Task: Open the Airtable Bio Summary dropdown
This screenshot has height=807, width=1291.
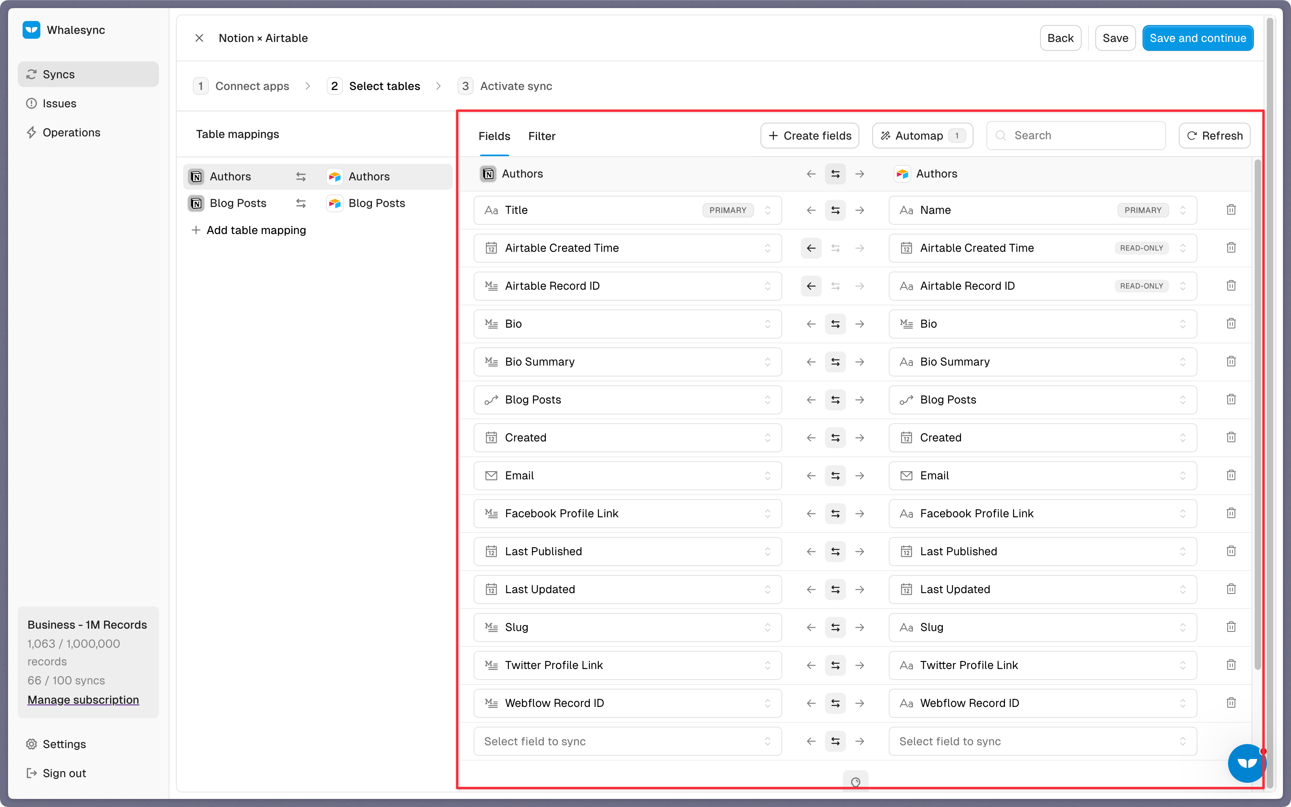Action: (1042, 362)
